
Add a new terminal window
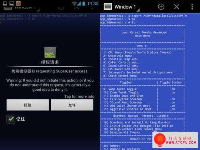(x=161, y=7)
